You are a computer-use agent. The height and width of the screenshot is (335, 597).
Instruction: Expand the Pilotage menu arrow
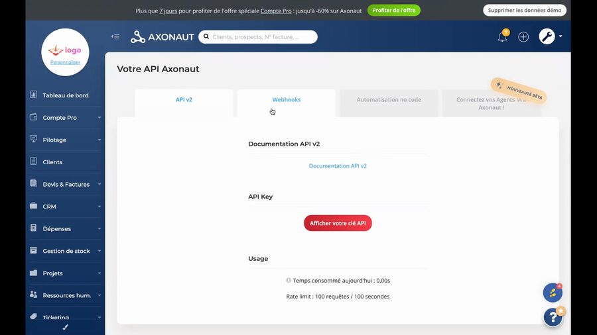click(x=99, y=140)
